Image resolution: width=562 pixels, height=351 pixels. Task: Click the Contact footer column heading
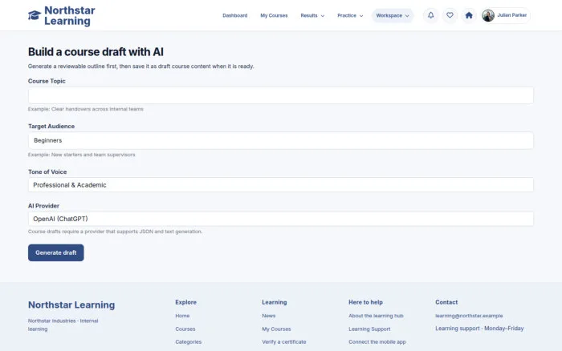[446, 302]
